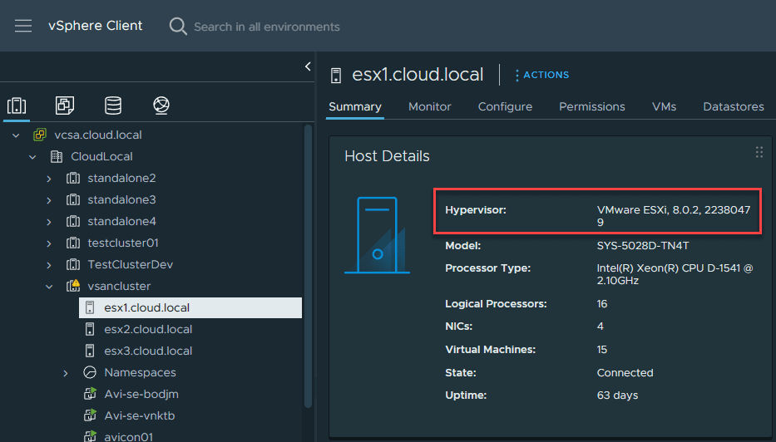The image size is (776, 442).
Task: Expand the standalone2 cluster node
Action: coord(49,178)
